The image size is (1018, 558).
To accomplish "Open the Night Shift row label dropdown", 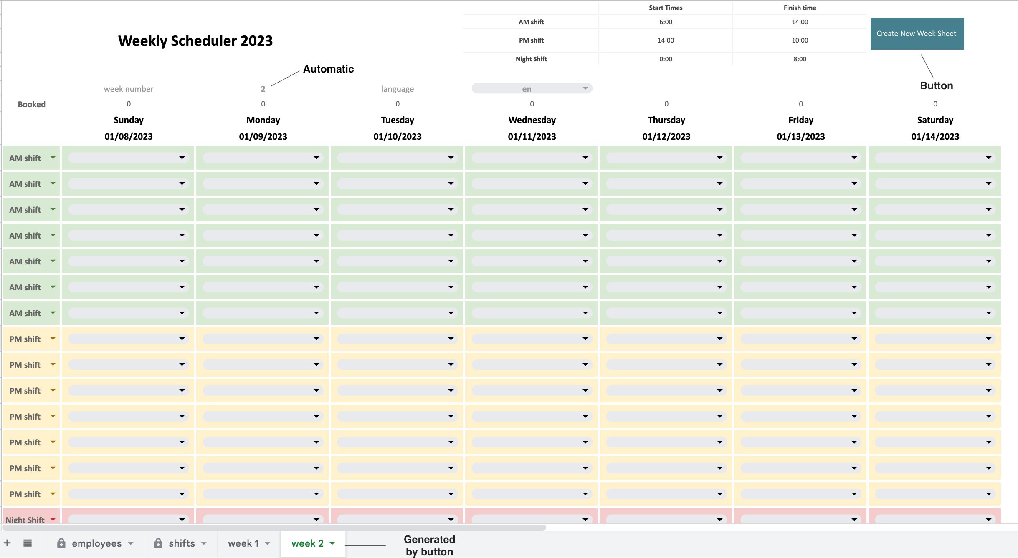I will 53,520.
